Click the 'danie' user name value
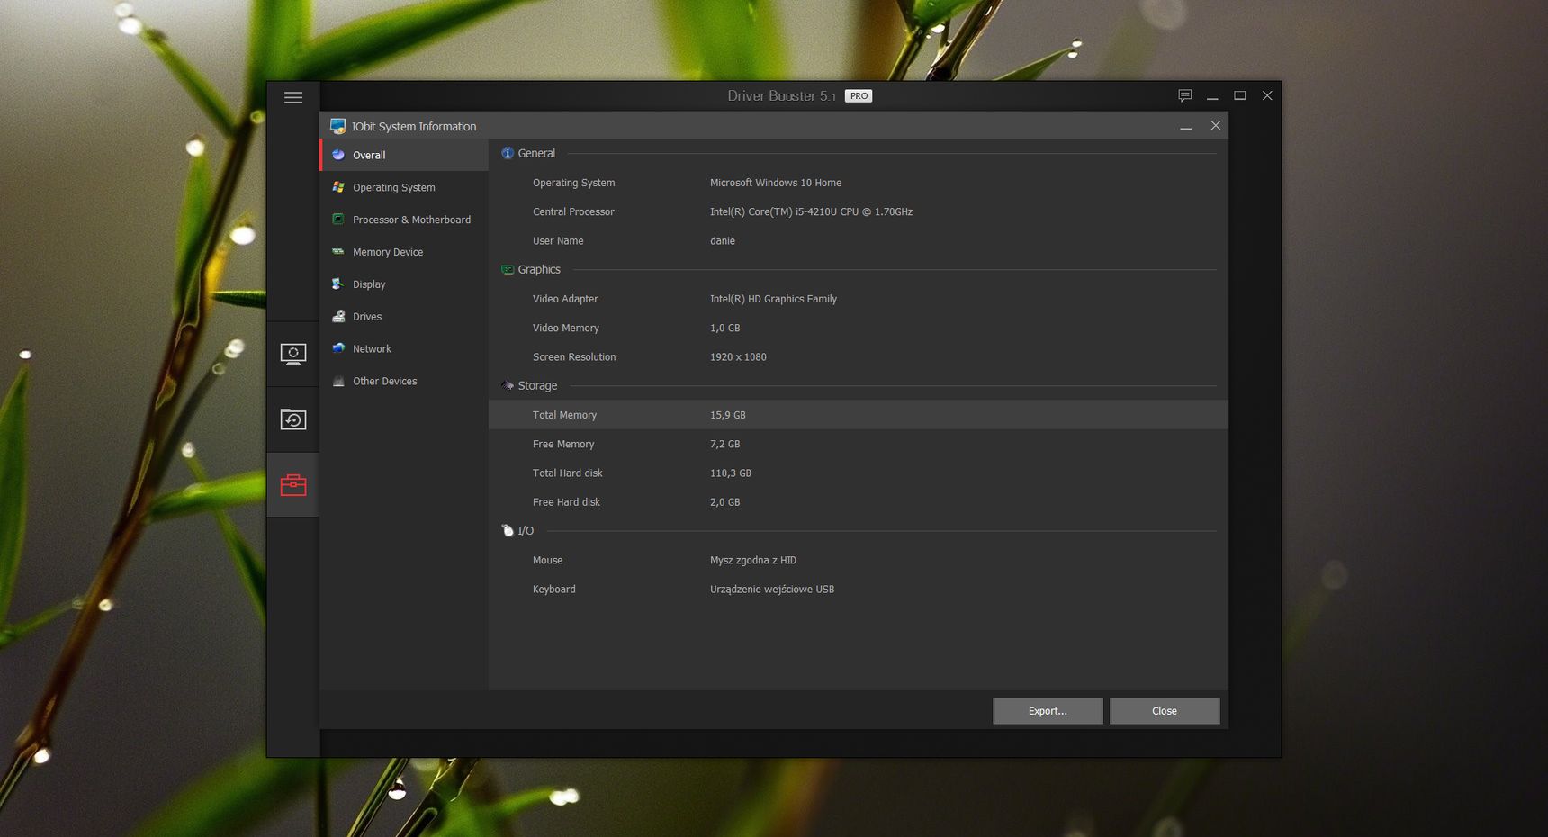The height and width of the screenshot is (837, 1548). (x=723, y=240)
